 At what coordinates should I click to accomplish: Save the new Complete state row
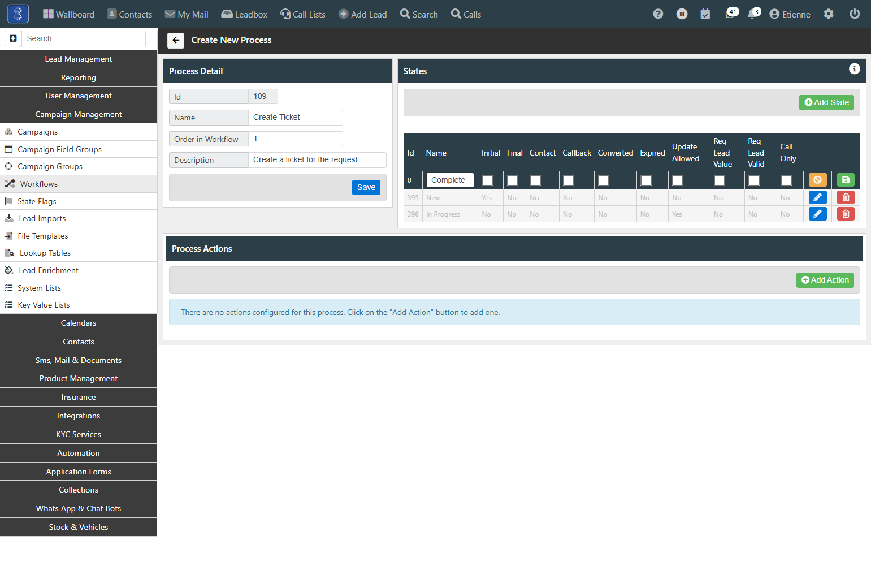846,180
